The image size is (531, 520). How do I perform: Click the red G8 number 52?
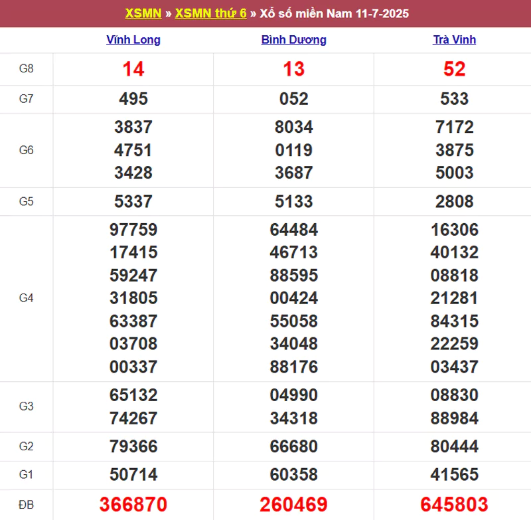(x=454, y=69)
